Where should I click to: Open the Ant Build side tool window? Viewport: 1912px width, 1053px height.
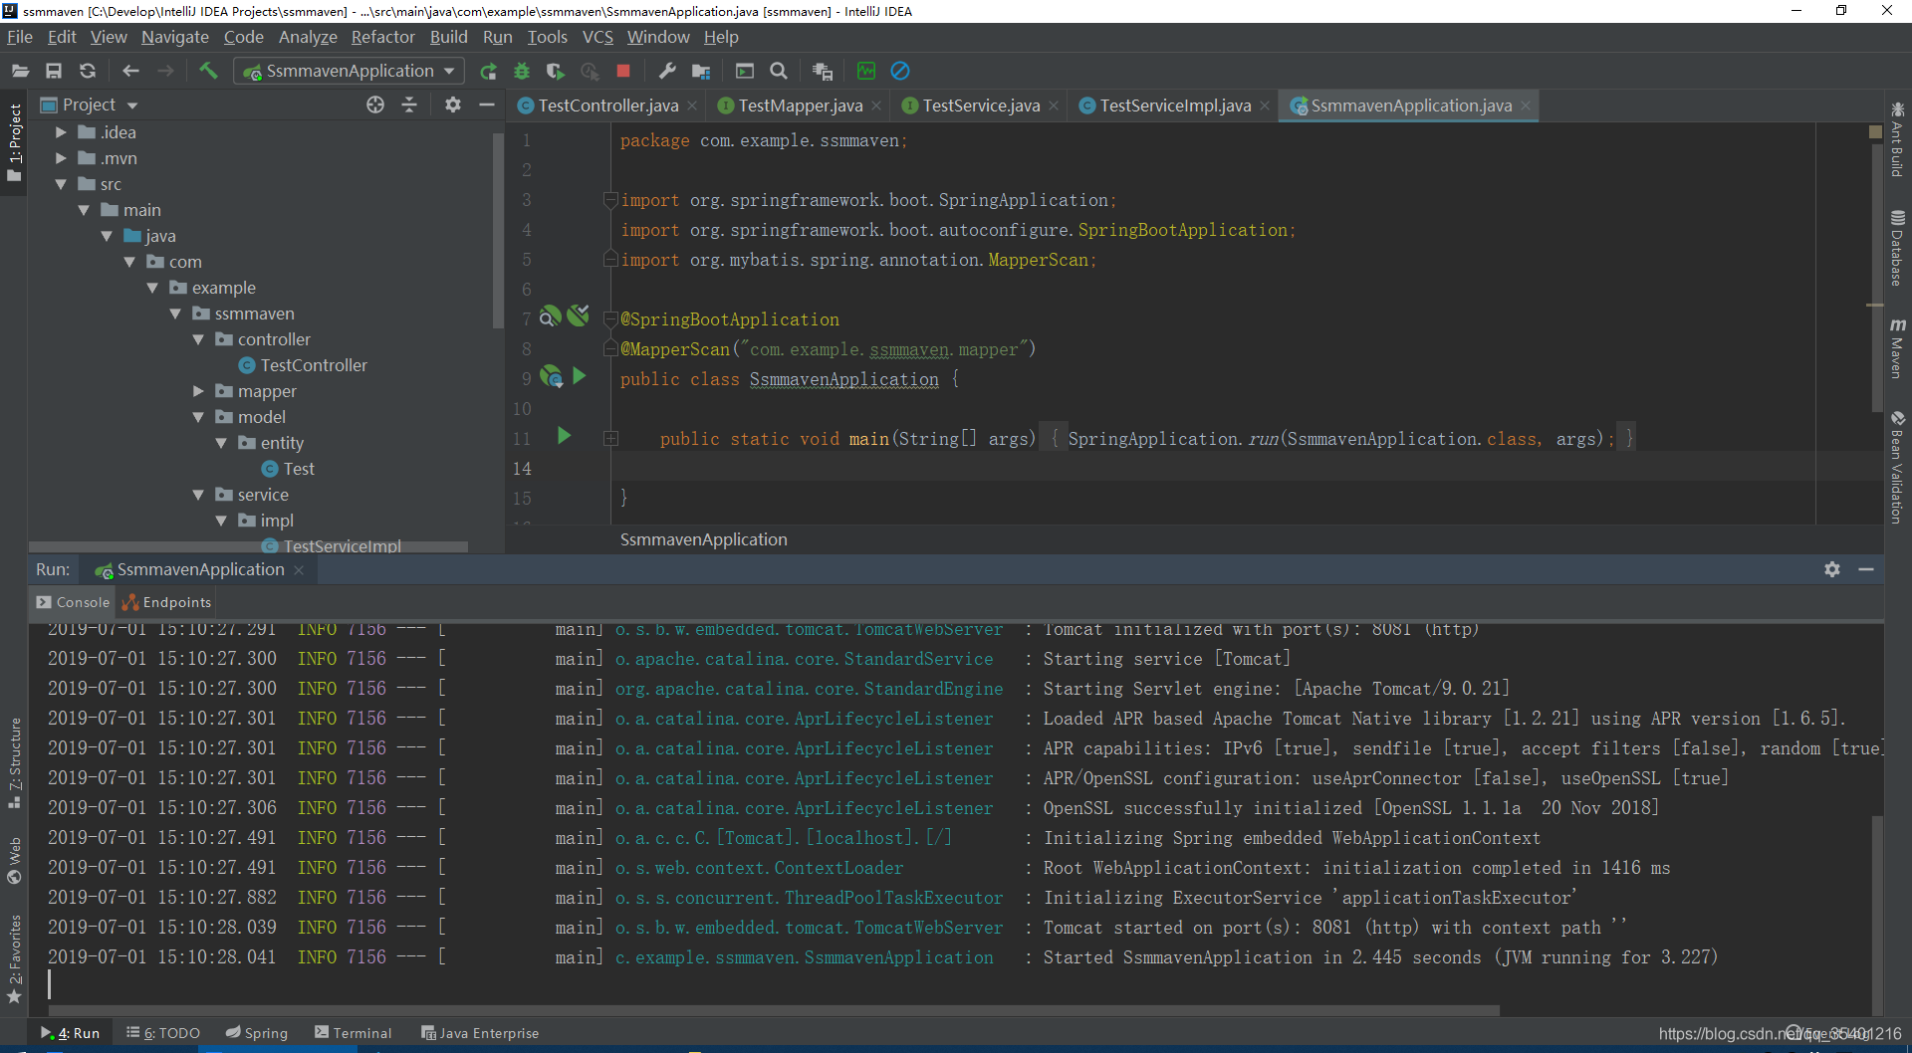pos(1898,138)
